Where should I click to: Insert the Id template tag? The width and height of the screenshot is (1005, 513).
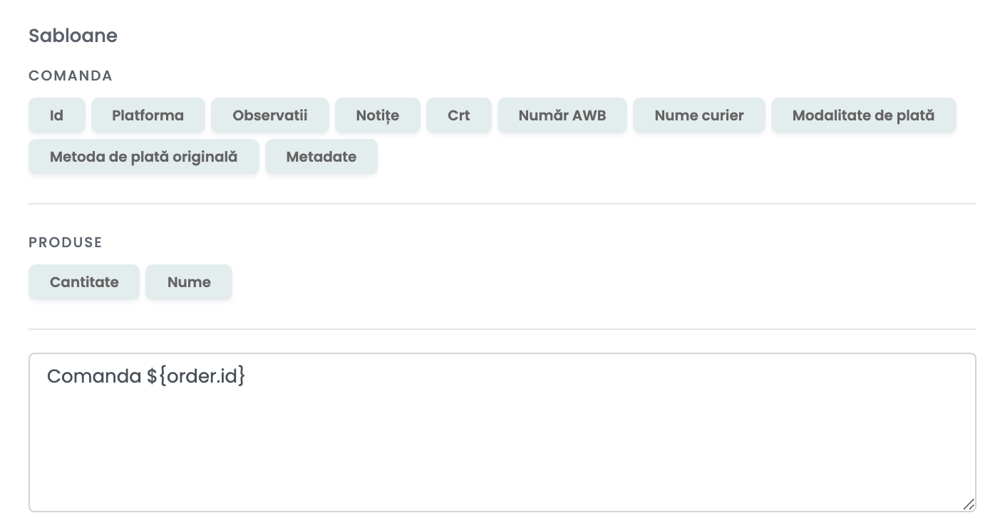[x=57, y=115]
